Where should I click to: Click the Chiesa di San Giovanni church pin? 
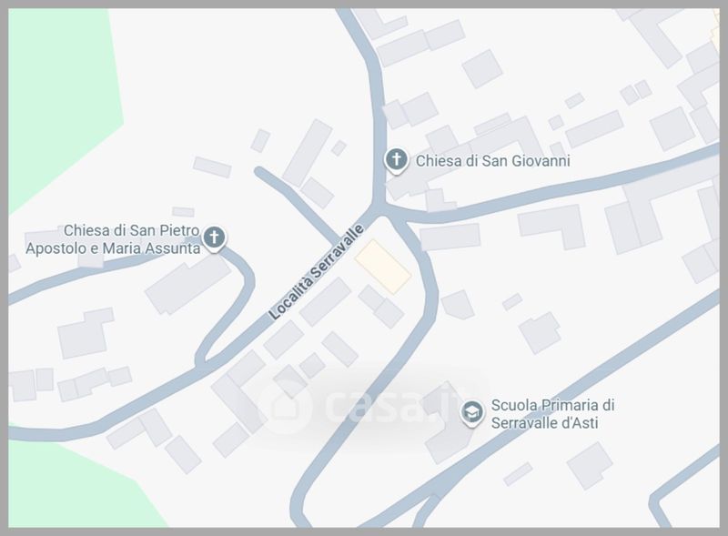[x=396, y=161]
